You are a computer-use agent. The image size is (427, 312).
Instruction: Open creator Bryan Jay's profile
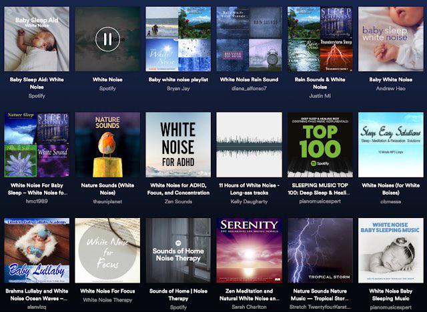tap(178, 89)
